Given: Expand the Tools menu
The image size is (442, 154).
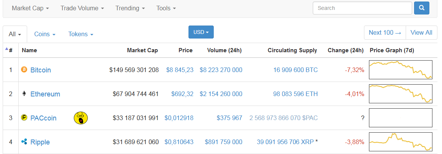Looking at the screenshot, I should (166, 8).
